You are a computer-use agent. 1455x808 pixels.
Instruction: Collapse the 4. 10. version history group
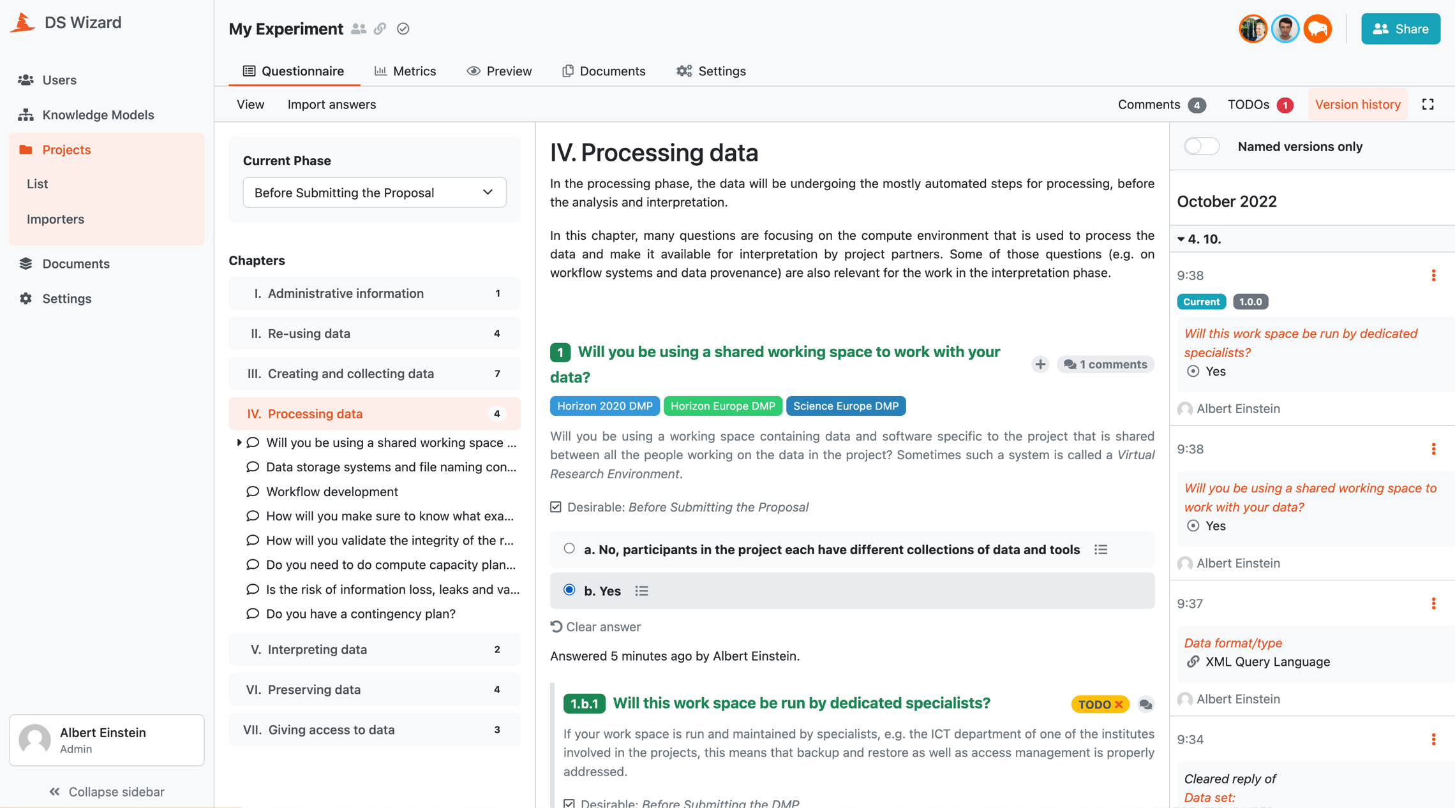pyautogui.click(x=1181, y=239)
